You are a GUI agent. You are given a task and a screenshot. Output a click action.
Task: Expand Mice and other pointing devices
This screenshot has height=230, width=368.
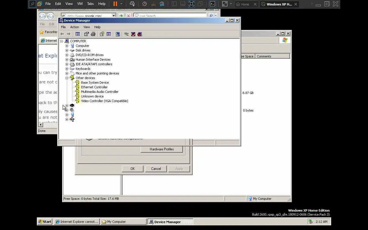[67, 73]
